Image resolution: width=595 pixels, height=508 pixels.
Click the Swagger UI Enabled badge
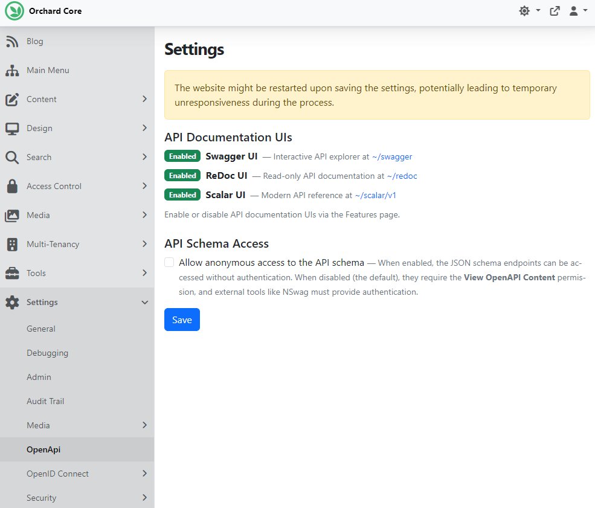point(182,156)
